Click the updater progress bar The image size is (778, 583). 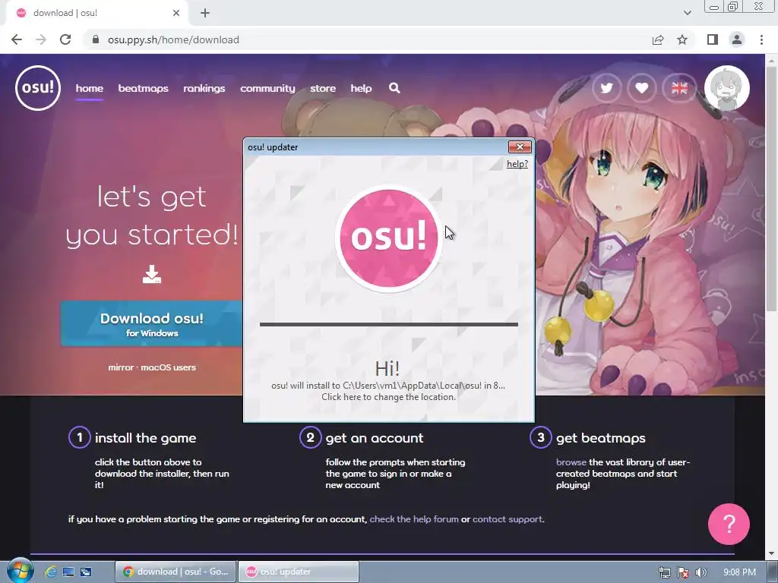coord(389,324)
